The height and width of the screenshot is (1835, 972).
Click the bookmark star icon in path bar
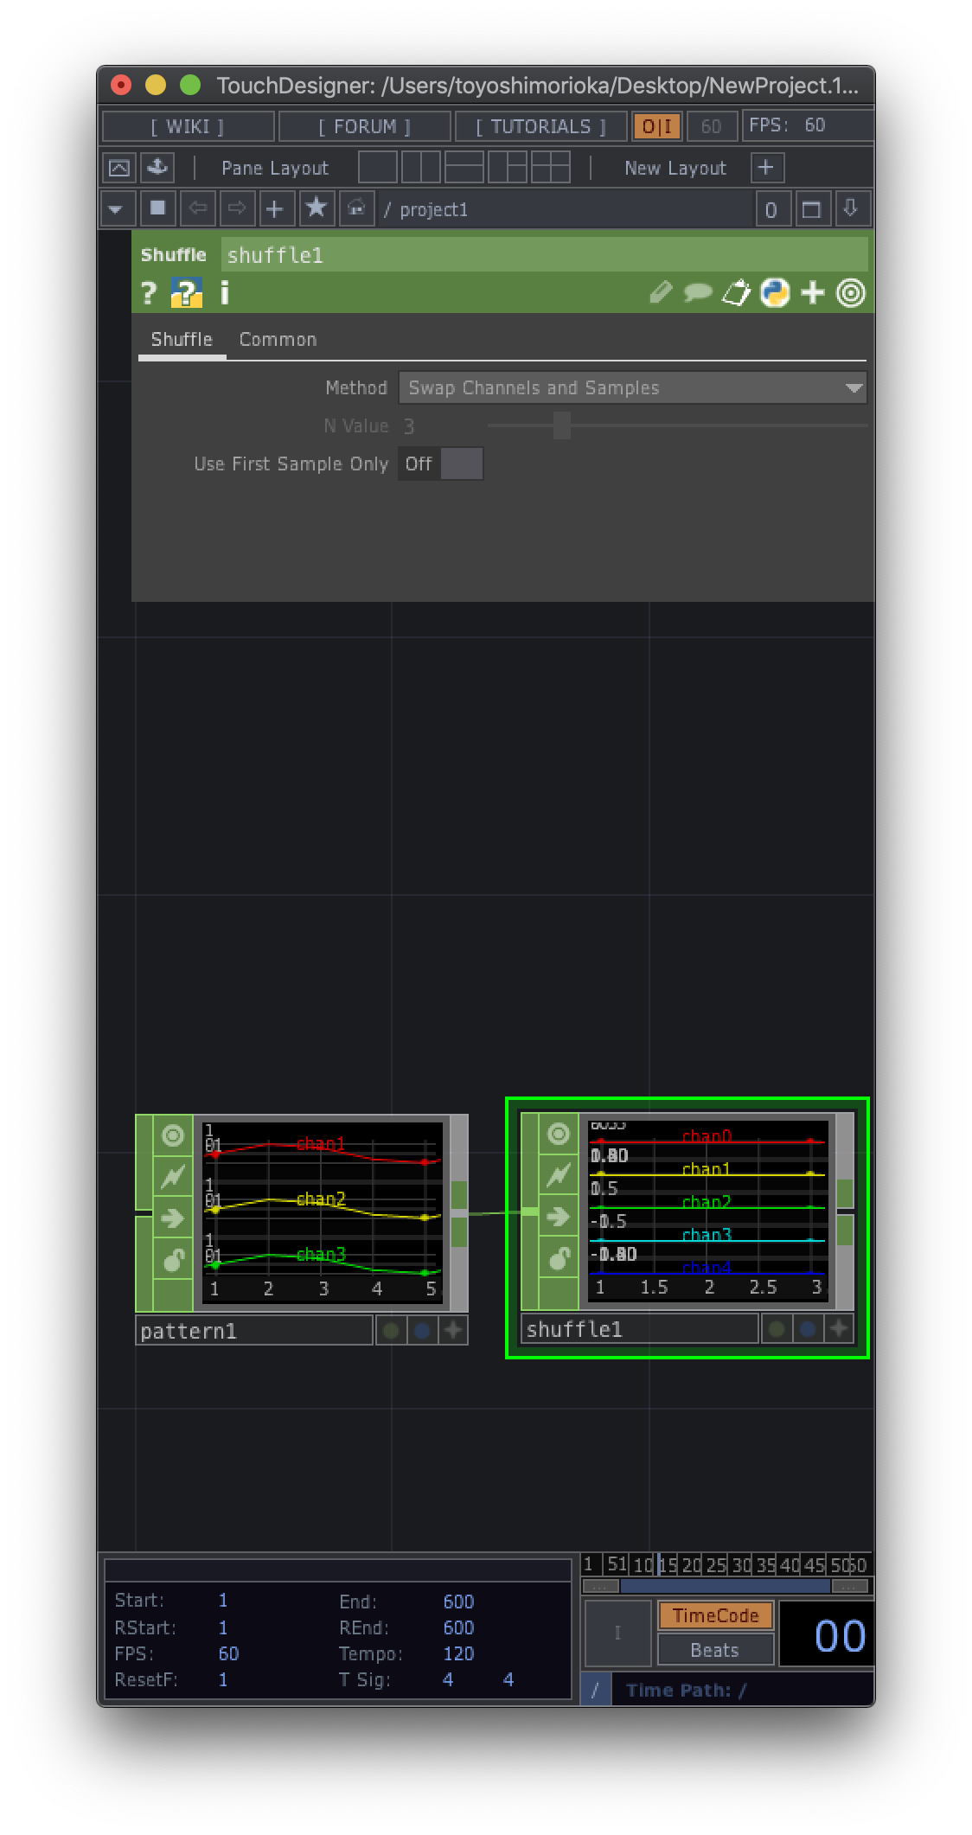pos(317,208)
